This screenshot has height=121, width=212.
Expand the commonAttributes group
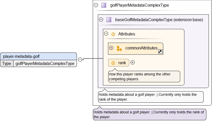tap(111, 48)
